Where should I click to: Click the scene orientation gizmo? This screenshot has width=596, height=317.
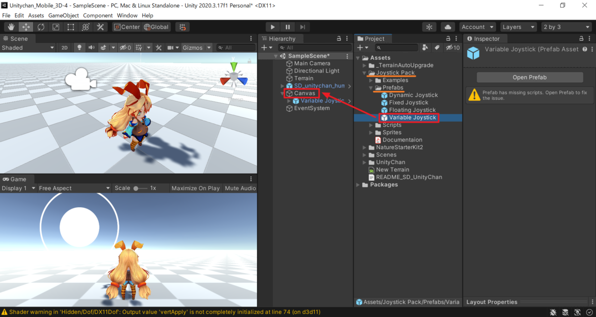pyautogui.click(x=233, y=76)
